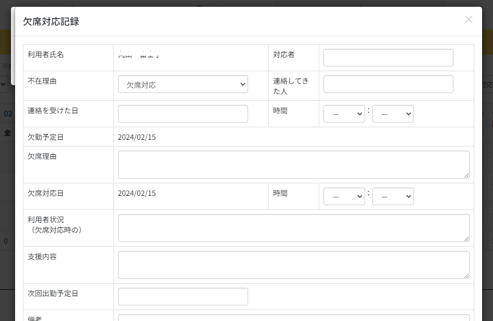Screen dimensions: 493x321
Task: Select the 次回出勤予定日 date input
Action: pyautogui.click(x=183, y=297)
